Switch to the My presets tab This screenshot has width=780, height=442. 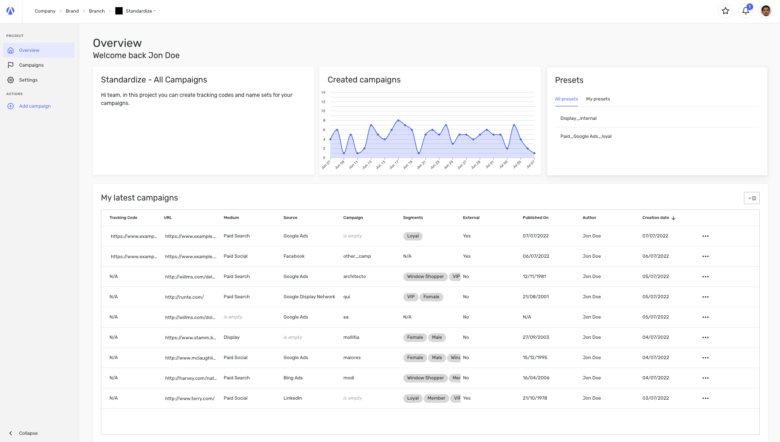(598, 99)
